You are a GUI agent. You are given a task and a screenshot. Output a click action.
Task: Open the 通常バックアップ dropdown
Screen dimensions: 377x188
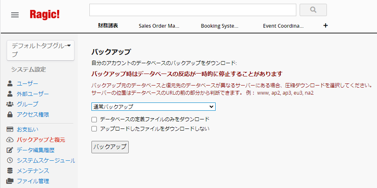153,107
